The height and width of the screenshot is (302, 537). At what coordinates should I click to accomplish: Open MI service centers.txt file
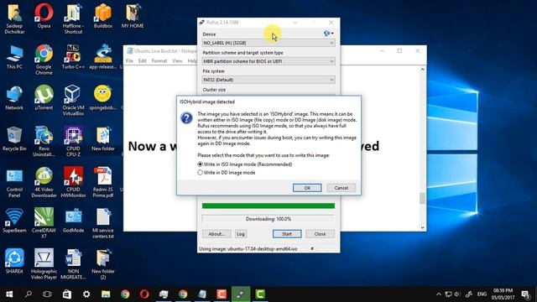[x=102, y=223]
